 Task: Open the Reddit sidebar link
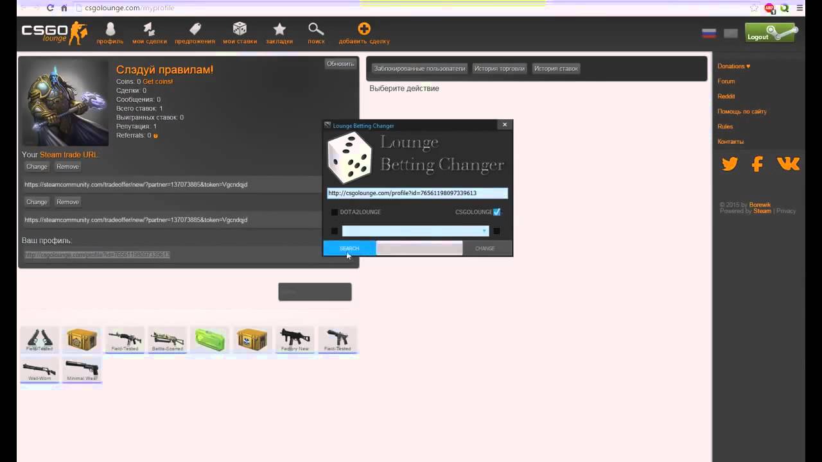pyautogui.click(x=726, y=96)
